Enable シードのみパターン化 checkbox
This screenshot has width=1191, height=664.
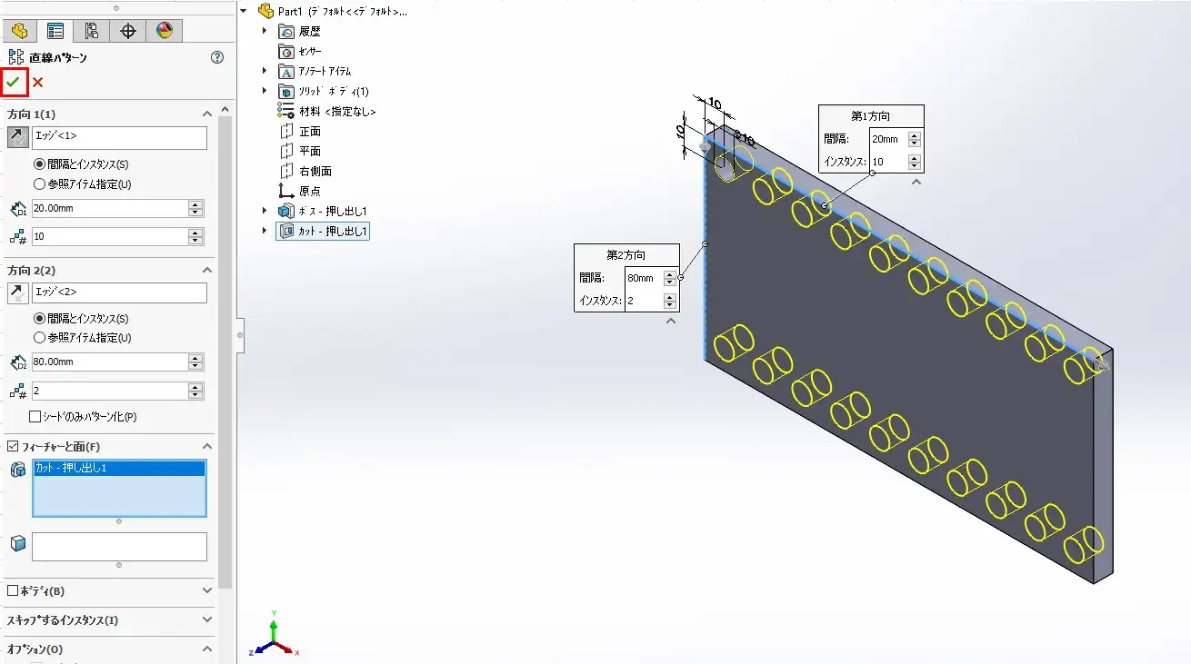(35, 417)
